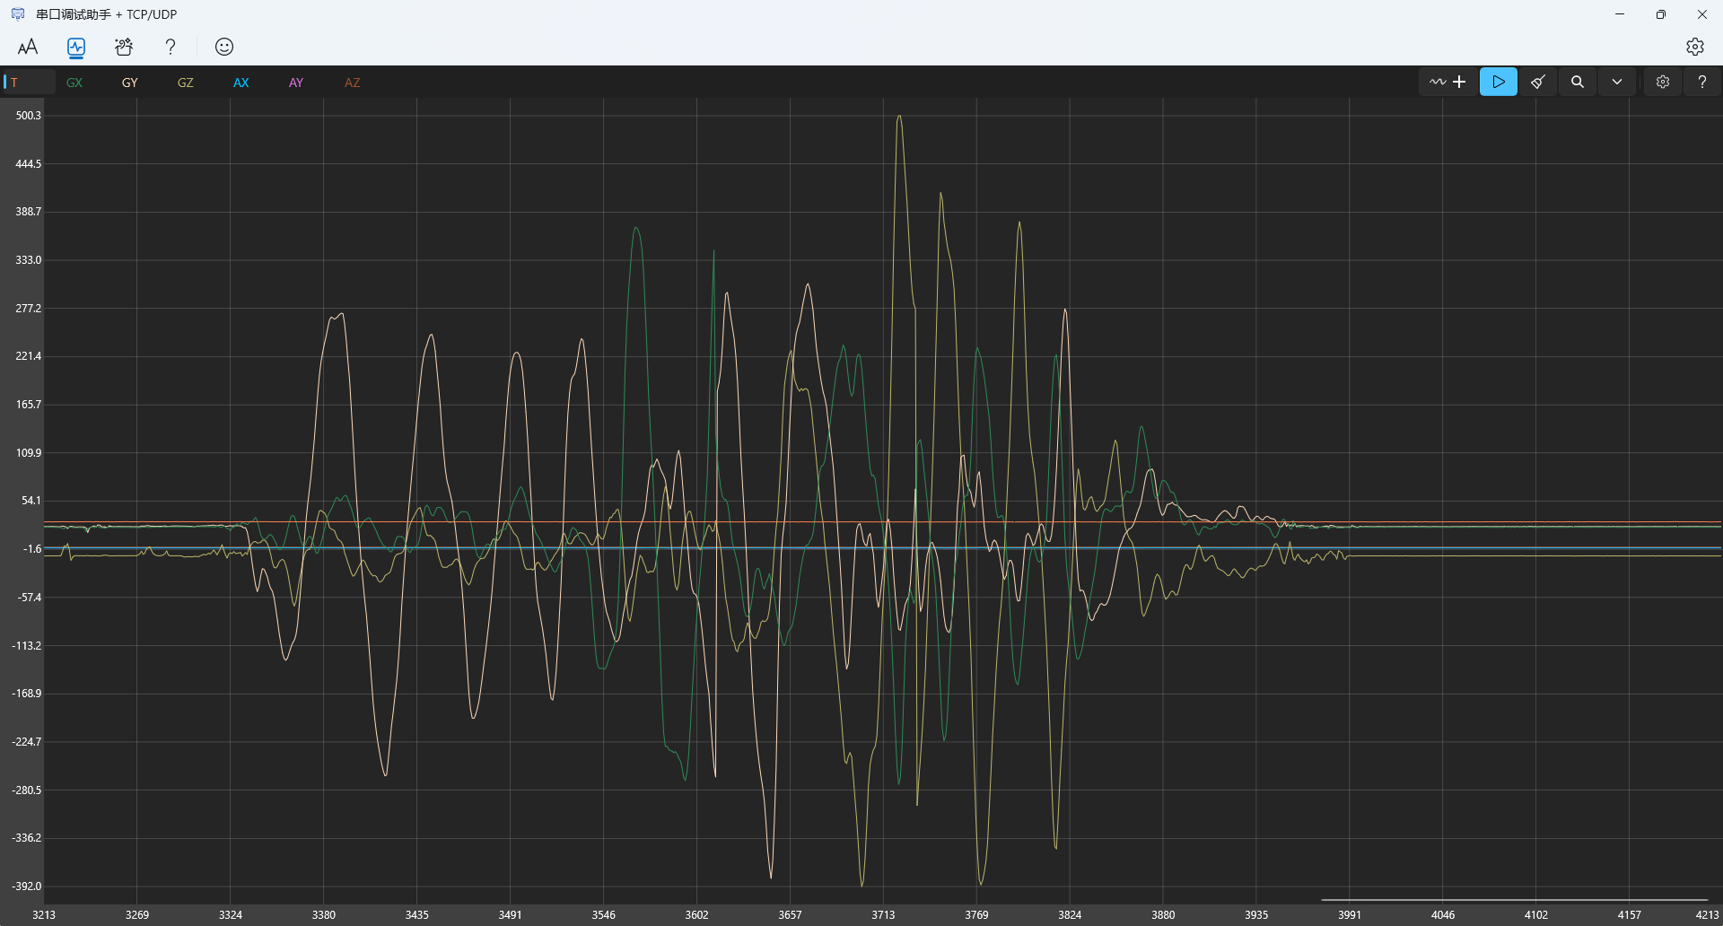Screen dimensions: 1723x926
Task: Add a new waveform channel
Action: click(1447, 82)
